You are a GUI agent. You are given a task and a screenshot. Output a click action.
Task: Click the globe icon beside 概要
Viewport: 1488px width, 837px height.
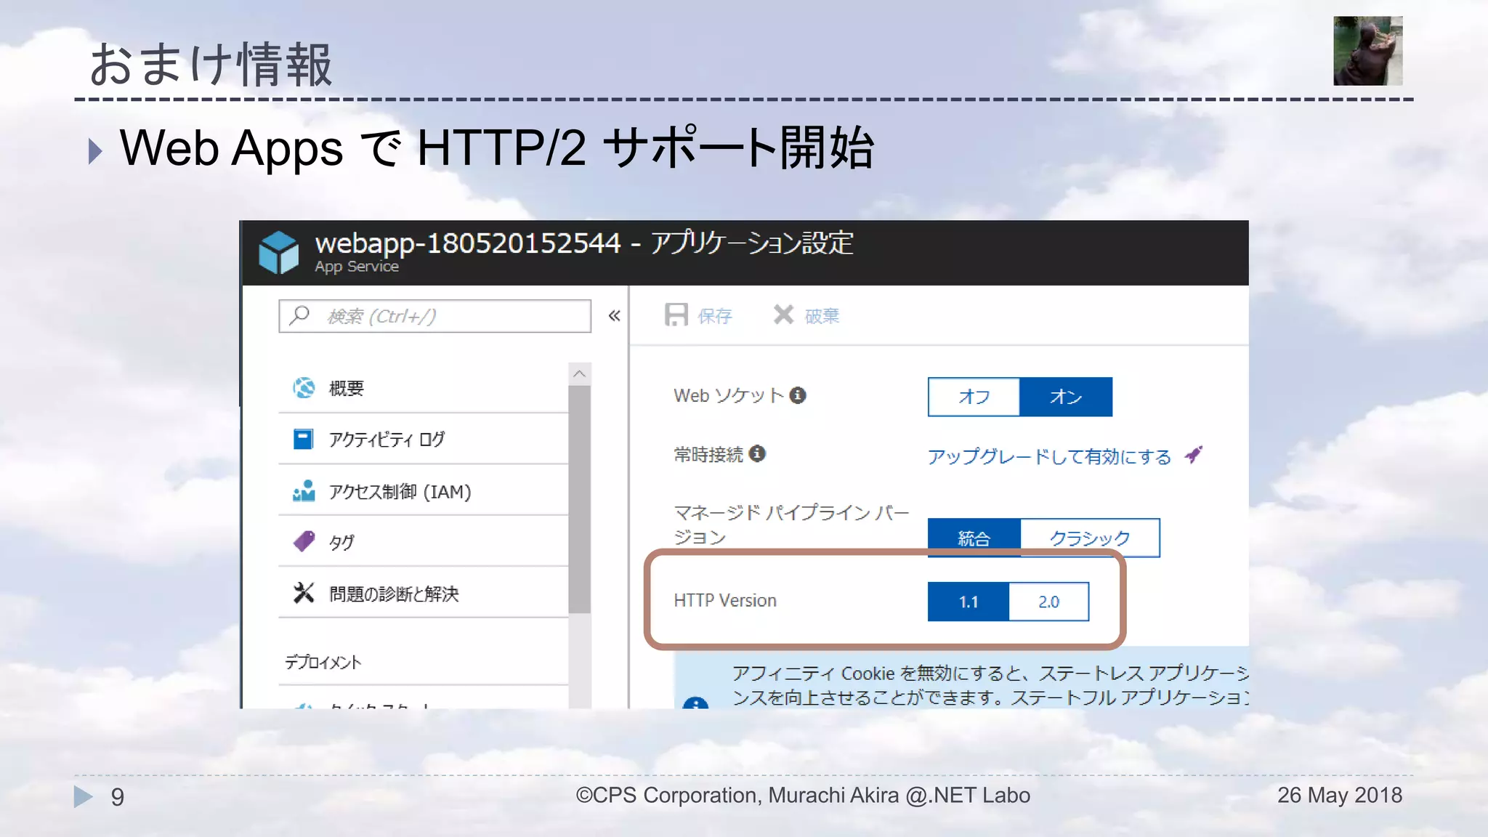click(304, 388)
